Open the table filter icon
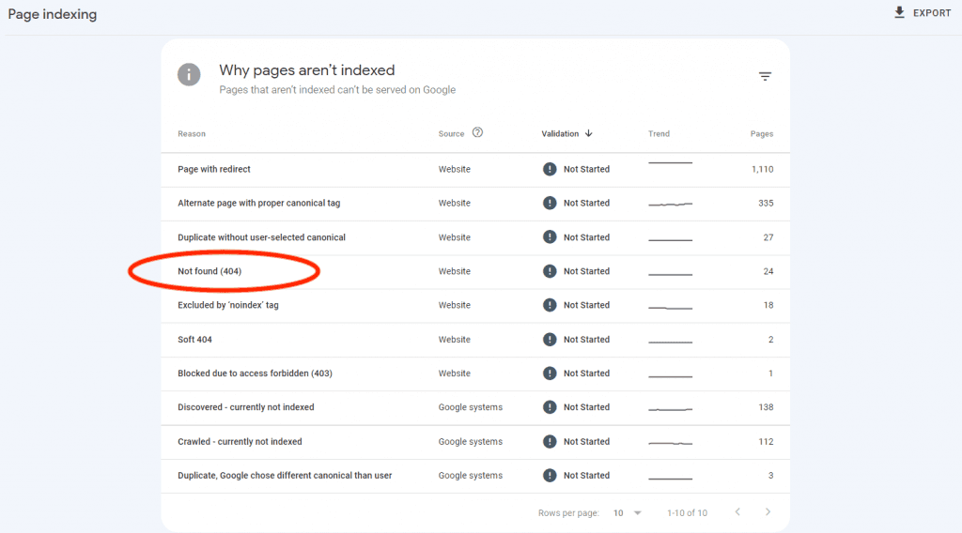 click(765, 77)
